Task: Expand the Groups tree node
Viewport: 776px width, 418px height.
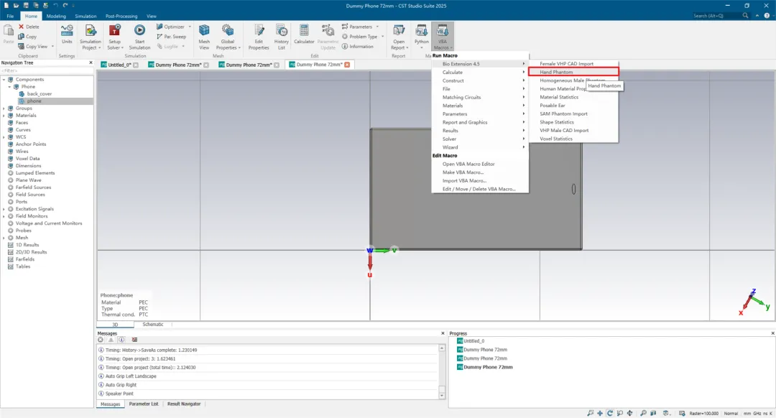Action: click(x=4, y=108)
